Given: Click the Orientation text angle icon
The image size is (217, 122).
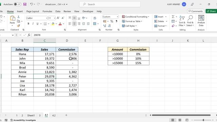Looking at the screenshot, I should coord(84,18).
